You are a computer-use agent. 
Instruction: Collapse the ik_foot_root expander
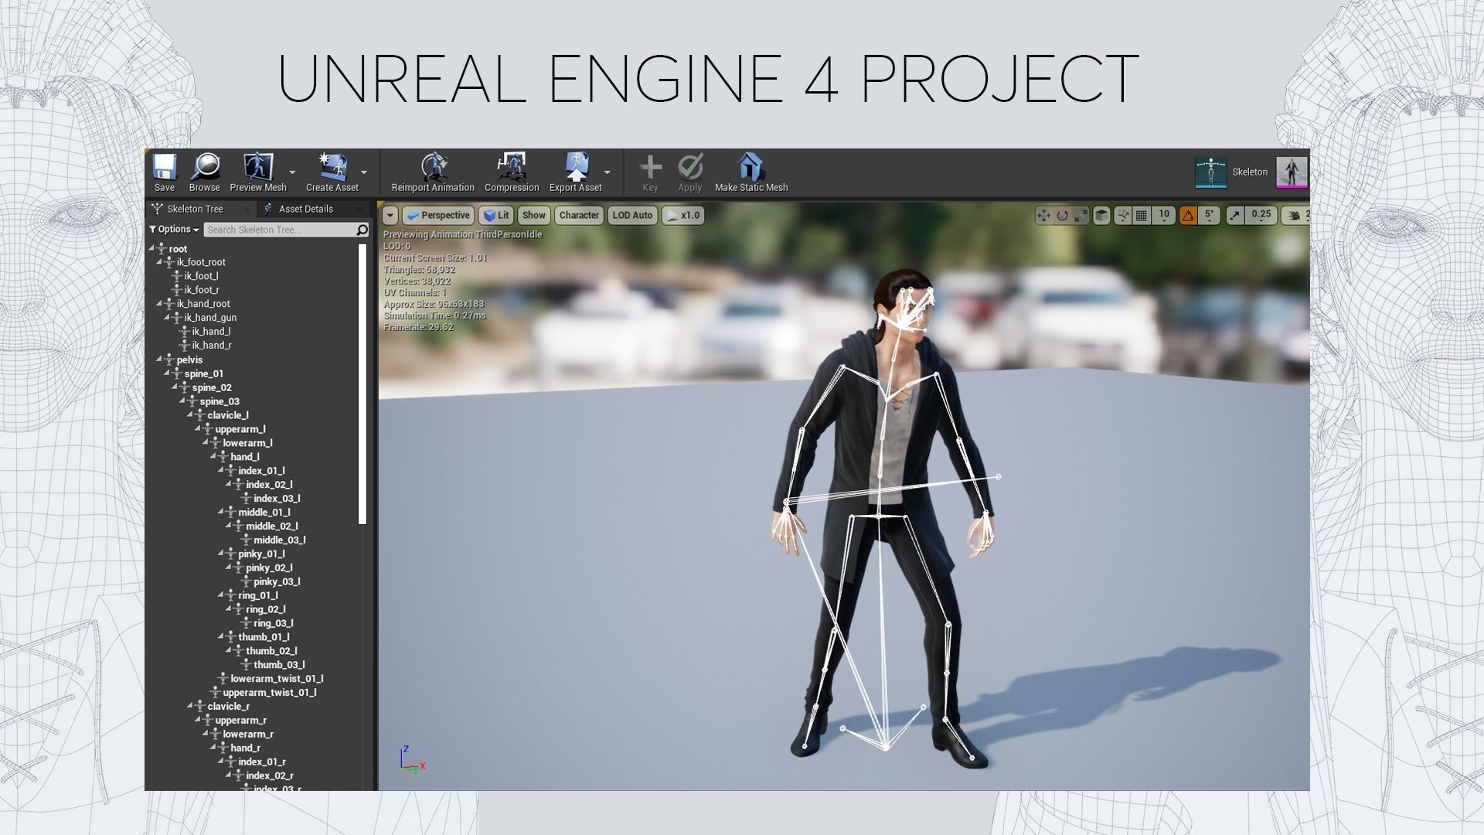click(x=159, y=262)
